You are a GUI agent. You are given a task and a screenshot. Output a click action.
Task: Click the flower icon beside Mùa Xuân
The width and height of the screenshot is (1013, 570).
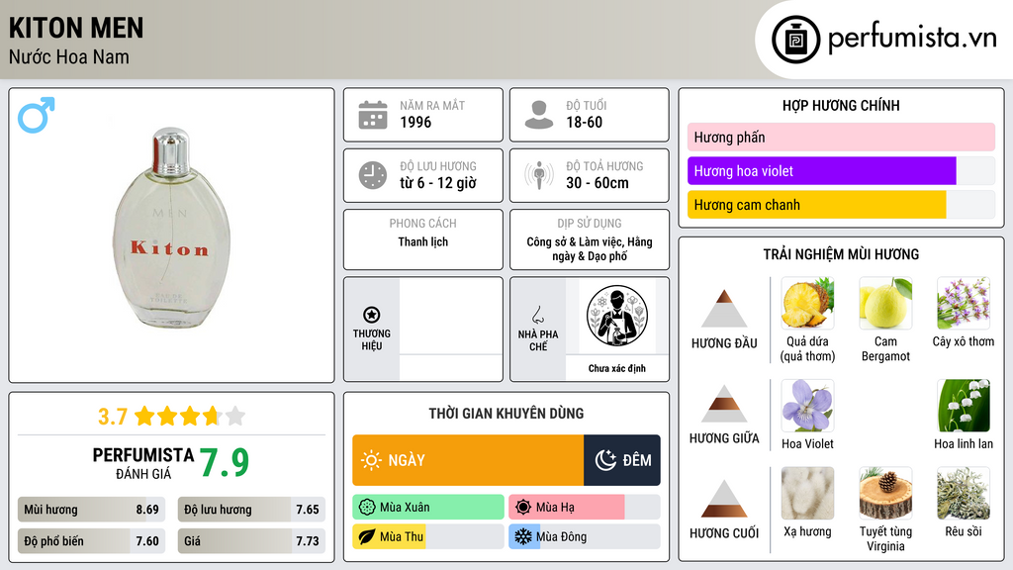point(367,508)
